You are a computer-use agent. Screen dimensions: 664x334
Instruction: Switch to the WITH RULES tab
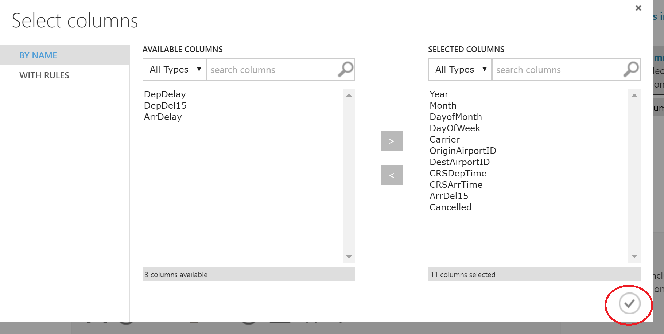click(44, 75)
